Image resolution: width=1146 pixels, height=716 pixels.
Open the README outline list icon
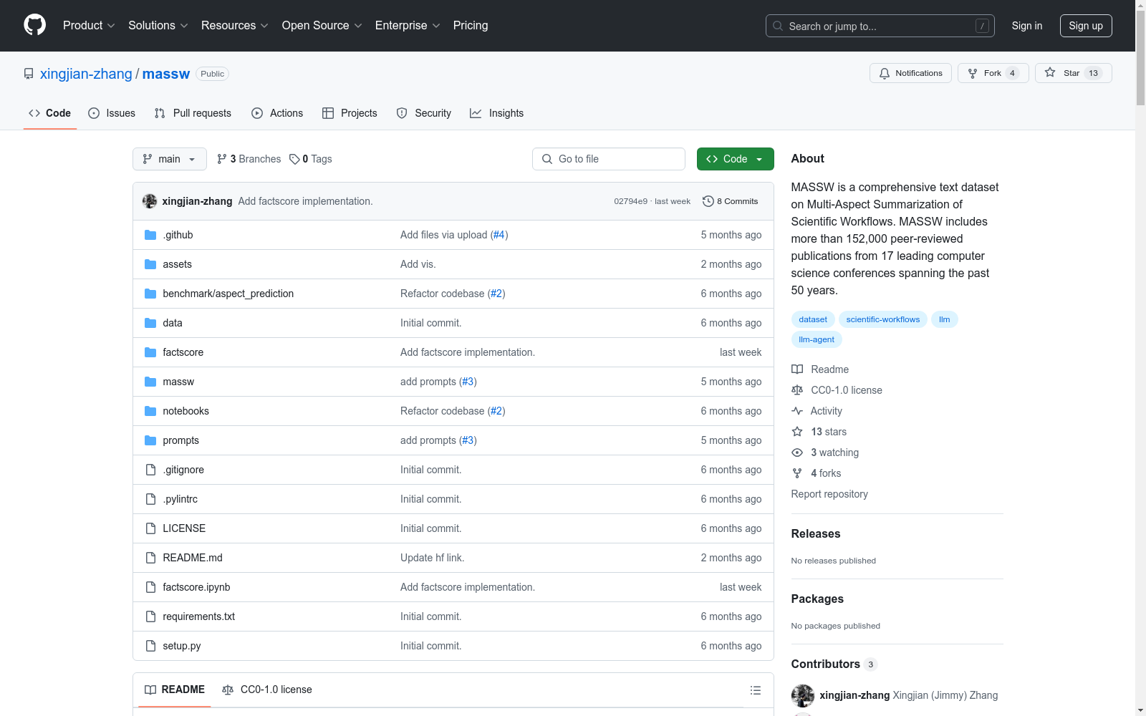(x=755, y=690)
